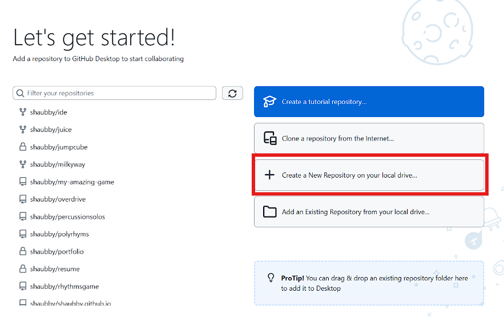Click the lightbulb ProTip icon
Screen dimensions: 504x317
coord(271,278)
